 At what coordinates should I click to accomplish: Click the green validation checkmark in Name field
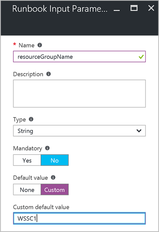(141, 57)
